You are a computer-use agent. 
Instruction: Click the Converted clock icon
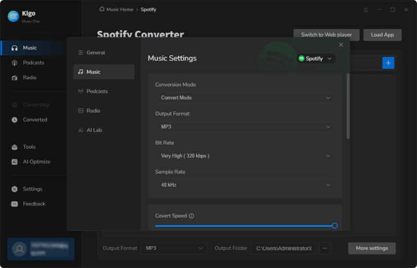(15, 120)
